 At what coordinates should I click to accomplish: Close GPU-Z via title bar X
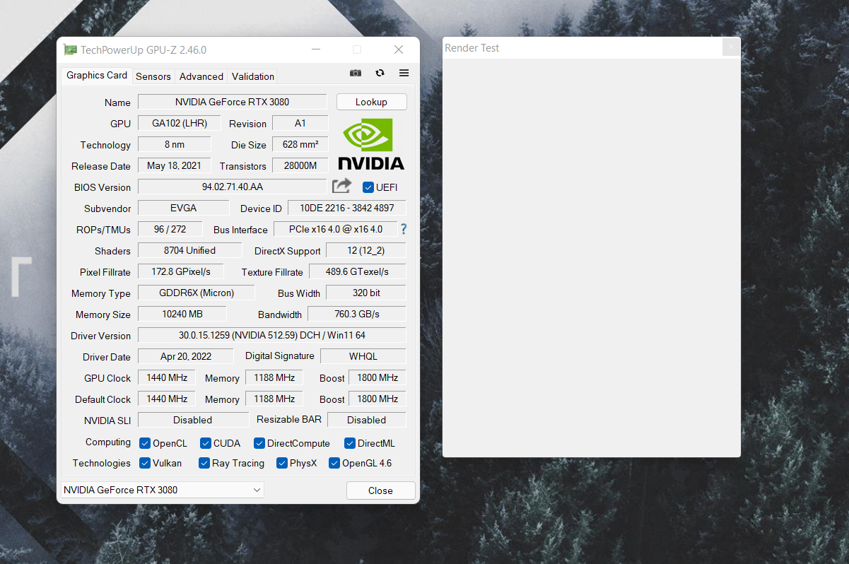tap(399, 49)
